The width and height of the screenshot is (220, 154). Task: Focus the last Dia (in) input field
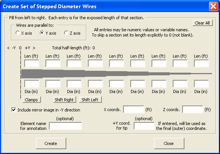(x=201, y=84)
